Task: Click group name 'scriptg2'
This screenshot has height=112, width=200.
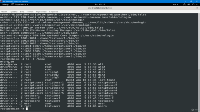Action: tap(52, 75)
